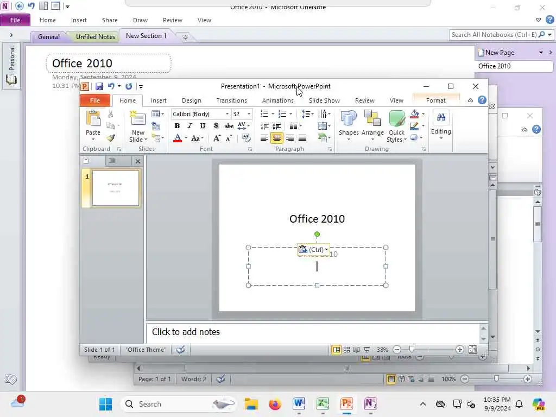
Task: Click 'Office Theme' in status bar
Action: click(x=146, y=350)
